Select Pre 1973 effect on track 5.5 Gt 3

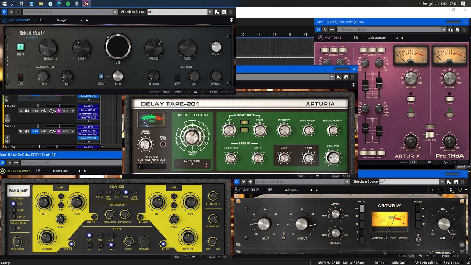(x=88, y=107)
